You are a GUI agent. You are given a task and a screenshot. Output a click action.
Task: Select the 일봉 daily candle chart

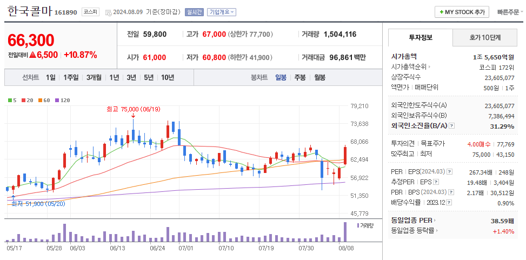pos(281,77)
